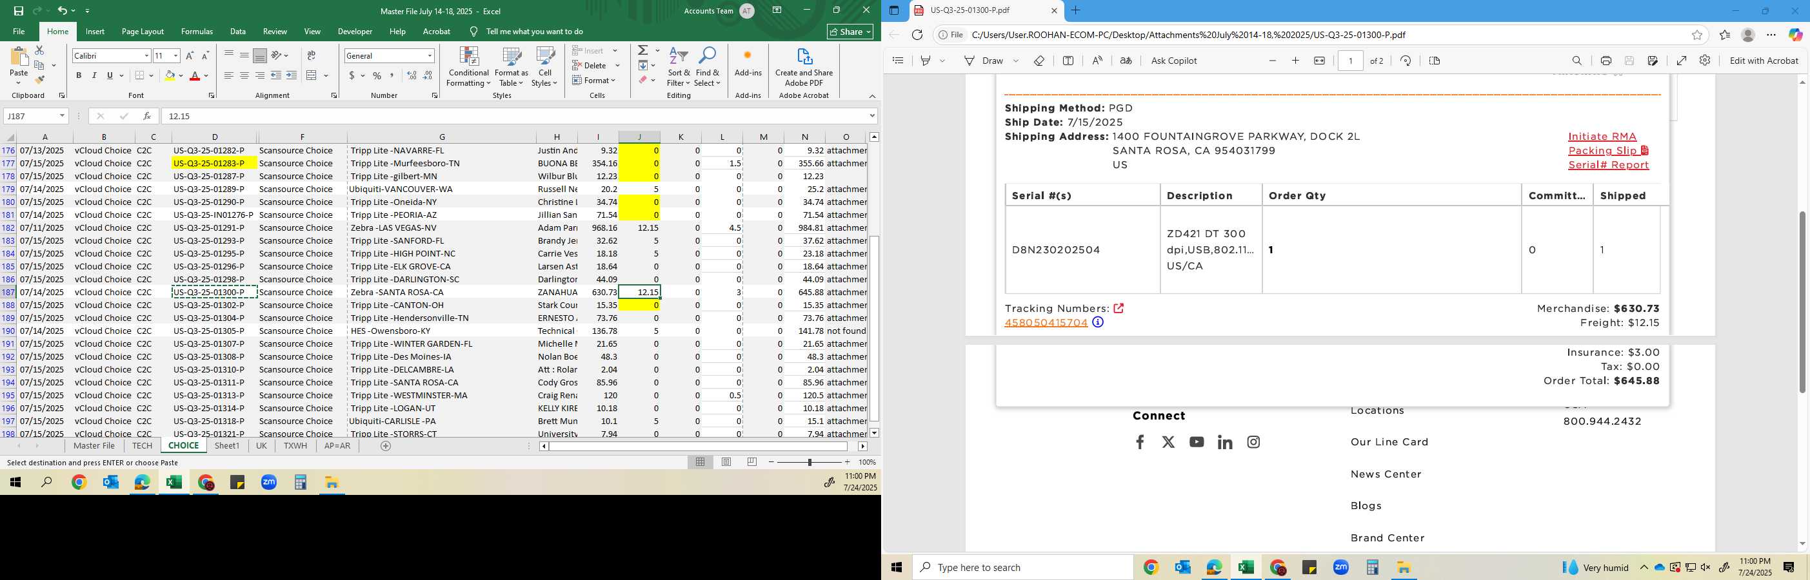Select Erase tool in PDF toolbar

[x=1039, y=61]
